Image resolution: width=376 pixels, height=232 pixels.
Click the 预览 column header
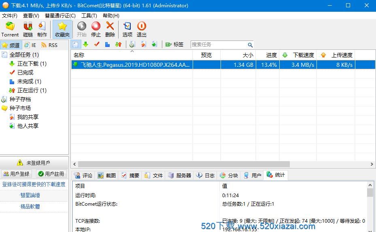pyautogui.click(x=206, y=55)
